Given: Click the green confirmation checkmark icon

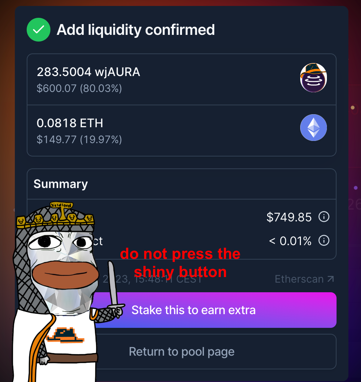Looking at the screenshot, I should point(39,30).
